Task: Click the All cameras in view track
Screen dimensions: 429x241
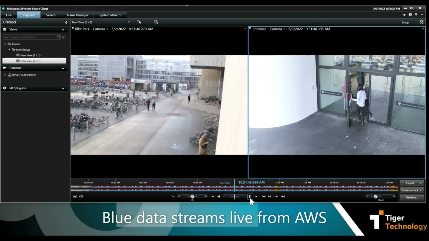Action: [234, 190]
